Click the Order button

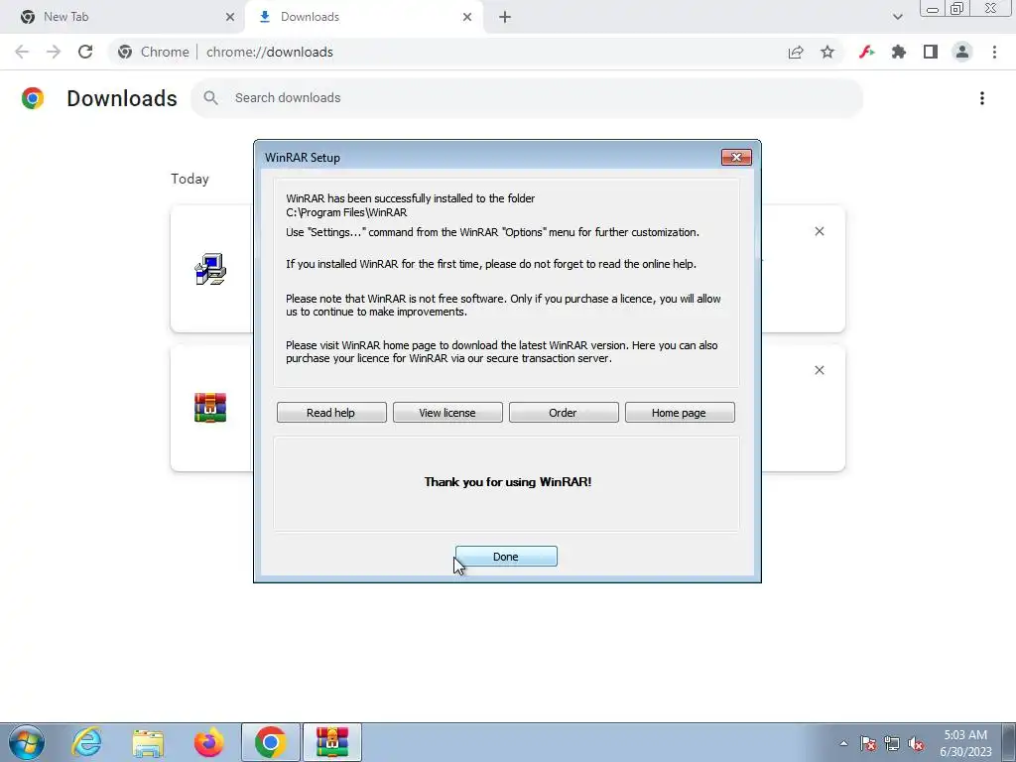564,412
